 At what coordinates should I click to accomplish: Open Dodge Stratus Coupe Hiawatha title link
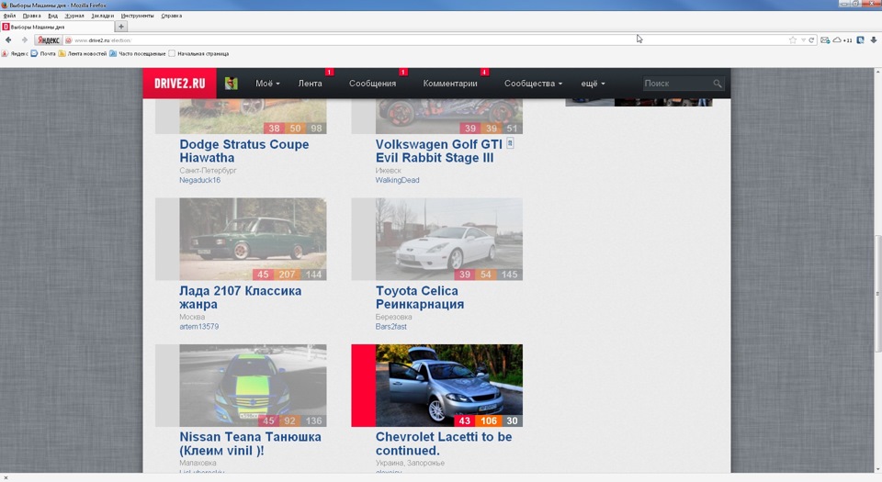[x=244, y=151]
